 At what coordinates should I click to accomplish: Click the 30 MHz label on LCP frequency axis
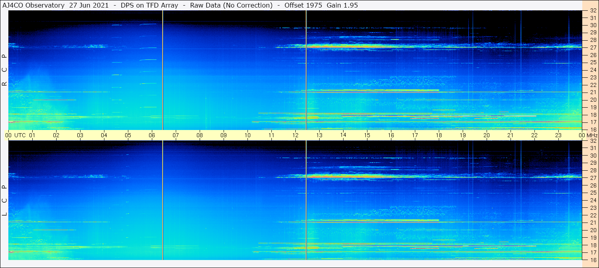coord(593,156)
